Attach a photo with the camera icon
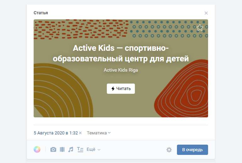 [x=53, y=150]
